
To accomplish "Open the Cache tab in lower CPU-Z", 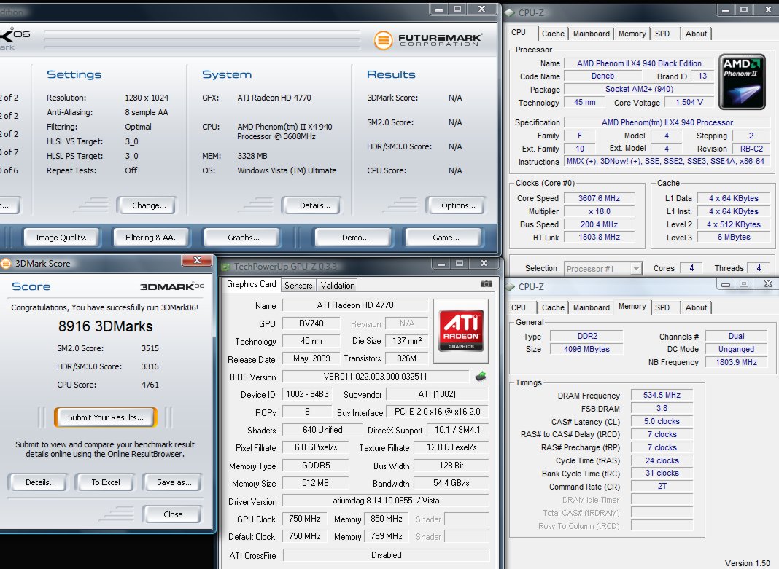I will click(x=553, y=307).
